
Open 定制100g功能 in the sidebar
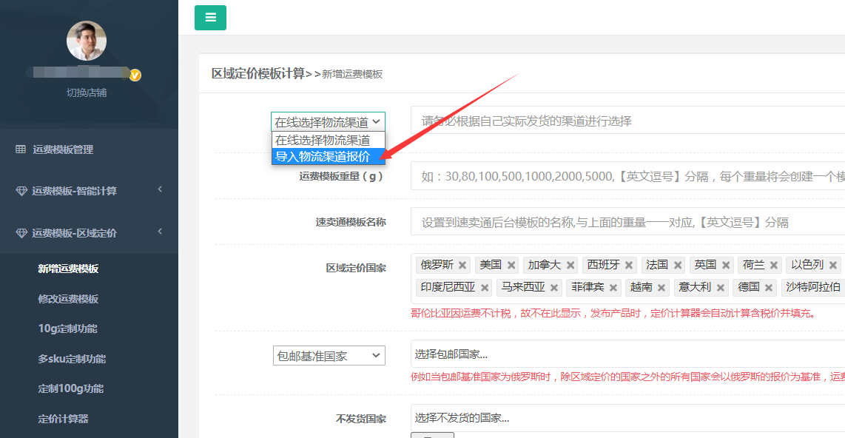[x=70, y=388]
